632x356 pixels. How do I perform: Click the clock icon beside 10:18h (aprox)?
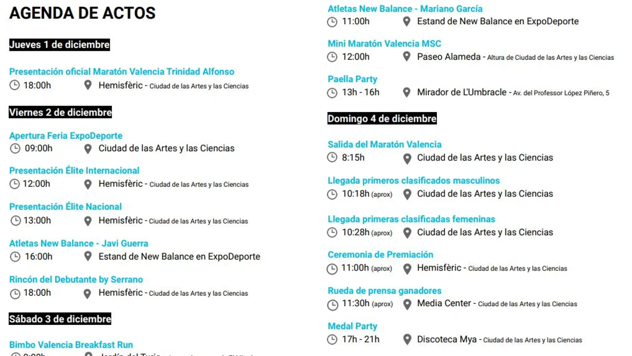point(332,194)
